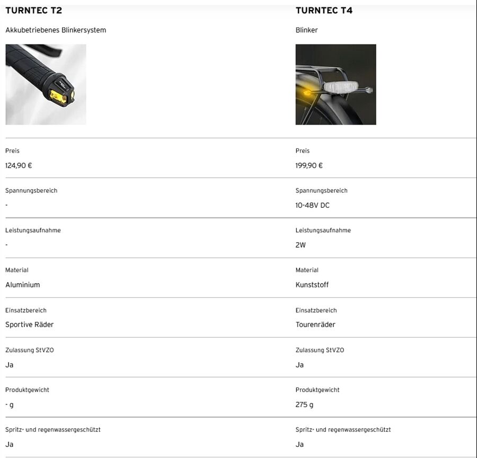
Task: Click T2 Spritz- und regenwassergeschützt label
Action: point(53,430)
